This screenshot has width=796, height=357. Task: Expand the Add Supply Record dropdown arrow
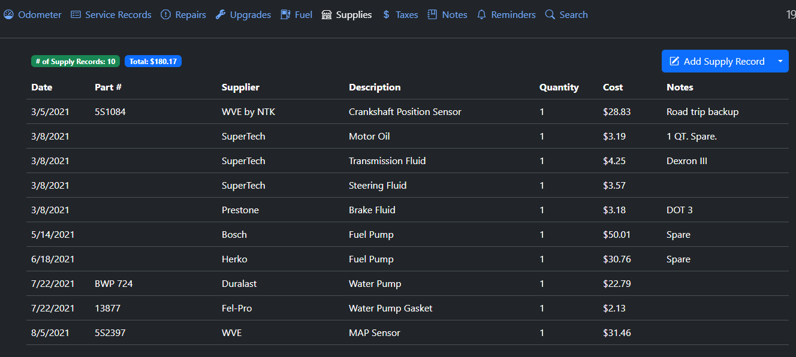(x=780, y=61)
